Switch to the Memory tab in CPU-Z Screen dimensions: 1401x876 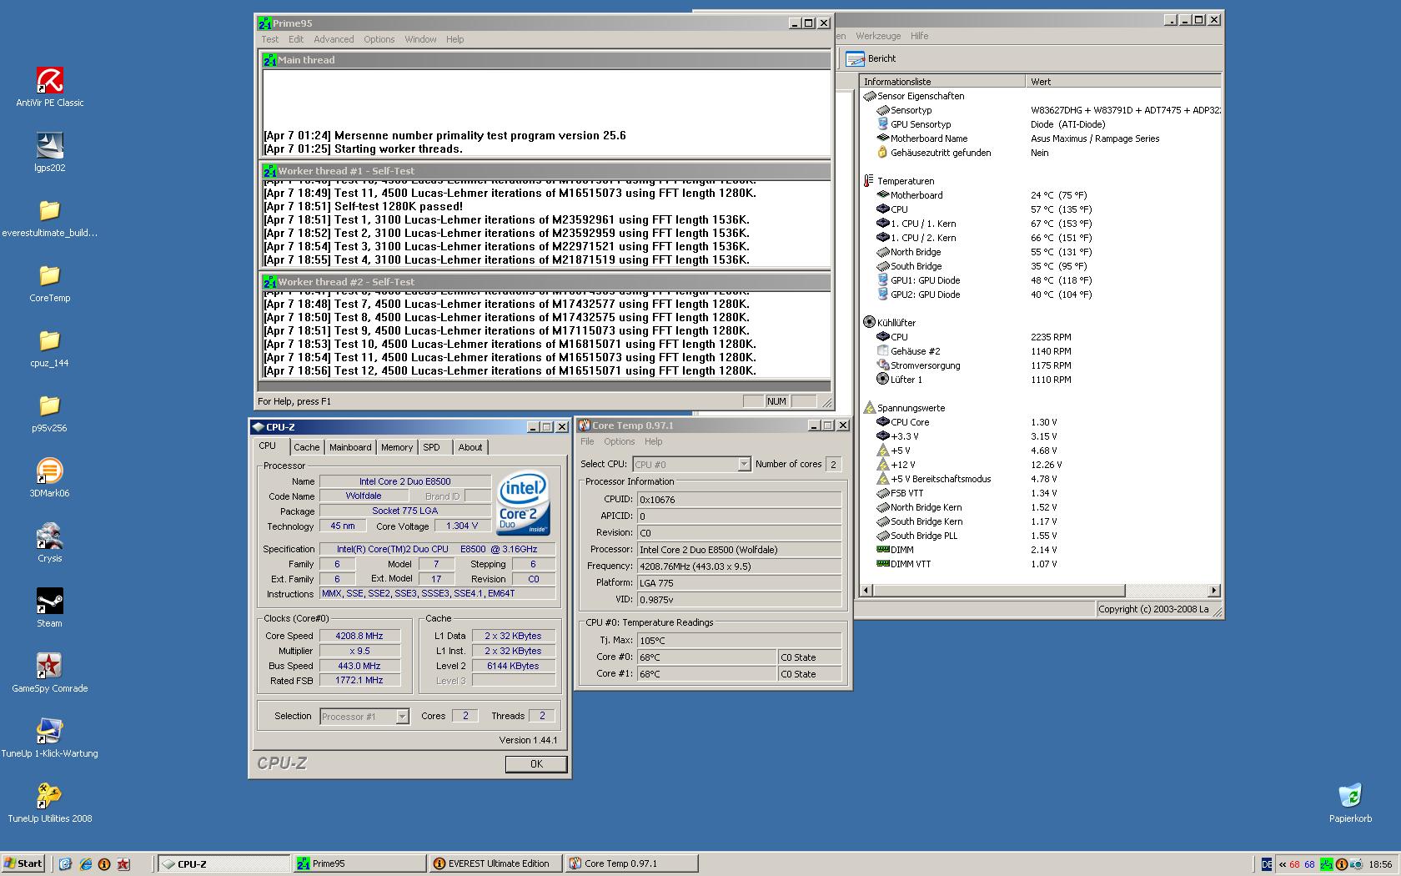coord(396,447)
